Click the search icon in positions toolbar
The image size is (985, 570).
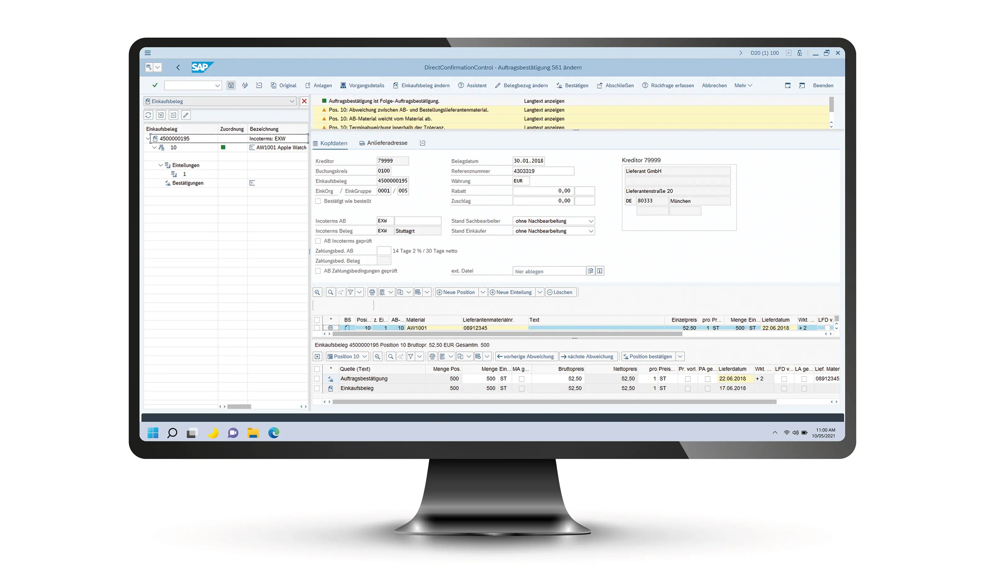click(331, 292)
